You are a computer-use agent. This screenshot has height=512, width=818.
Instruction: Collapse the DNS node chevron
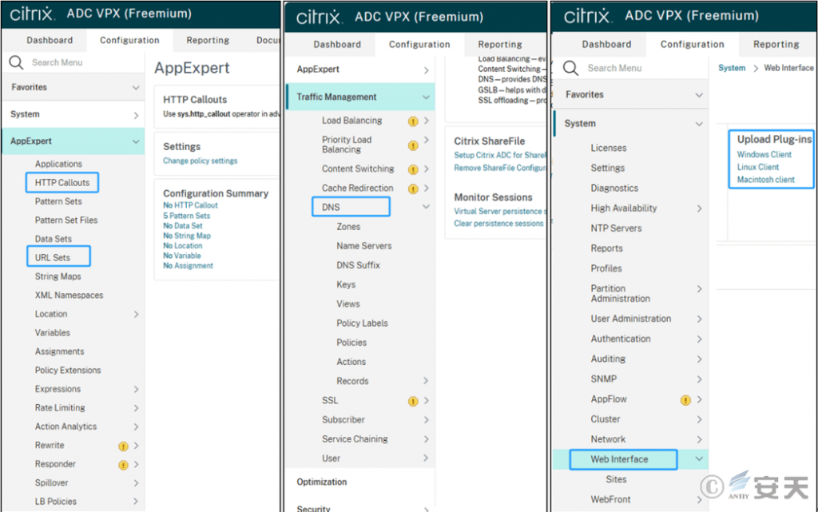click(427, 207)
